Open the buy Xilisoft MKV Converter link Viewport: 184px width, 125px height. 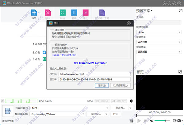click(x=90, y=63)
